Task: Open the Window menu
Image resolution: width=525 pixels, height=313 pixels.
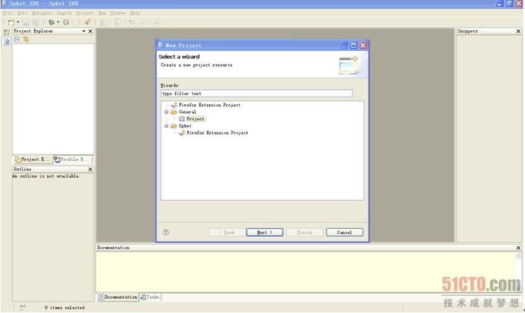Action: [118, 13]
